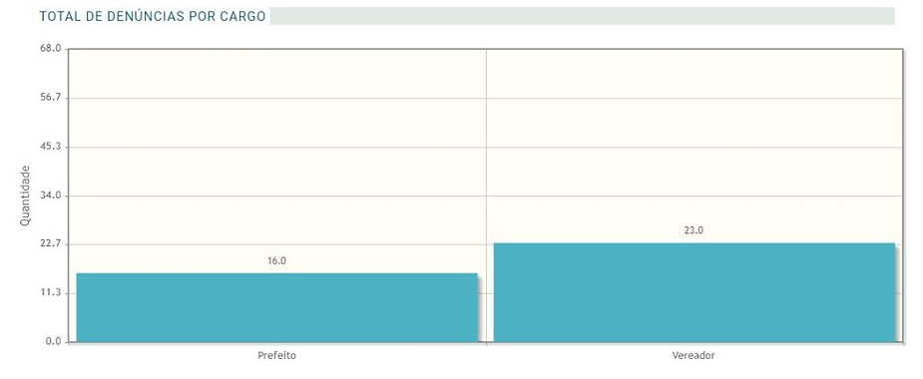Select the 16.0 value label above Prefeito
The height and width of the screenshot is (379, 923).
pyautogui.click(x=276, y=261)
